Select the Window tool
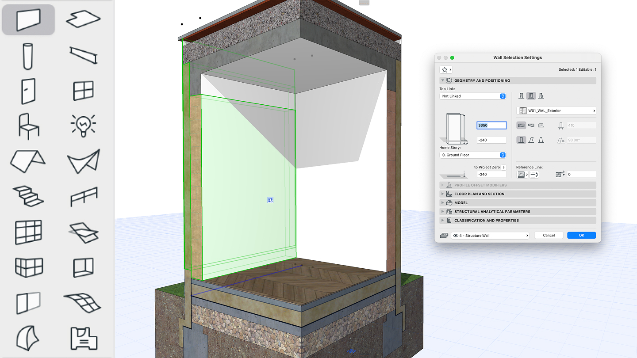This screenshot has height=358, width=637. pos(82,90)
